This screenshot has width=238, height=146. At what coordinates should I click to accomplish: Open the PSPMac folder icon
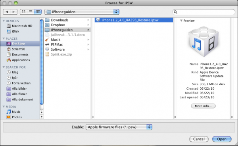[x=47, y=44]
